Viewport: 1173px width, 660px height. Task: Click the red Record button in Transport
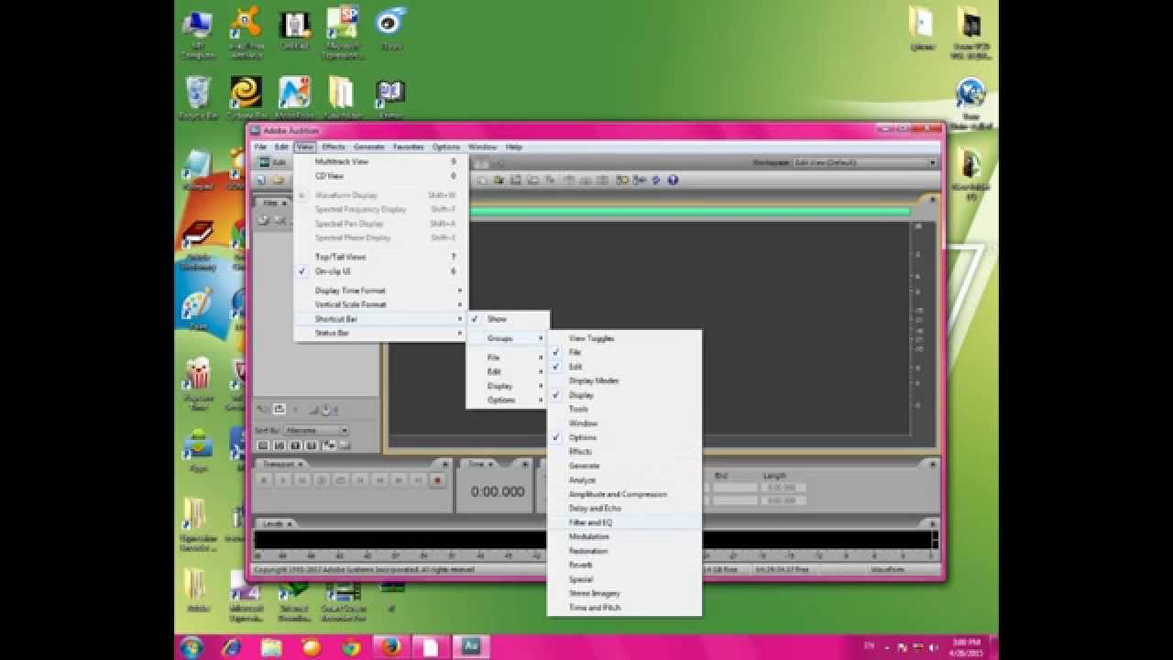coord(437,479)
